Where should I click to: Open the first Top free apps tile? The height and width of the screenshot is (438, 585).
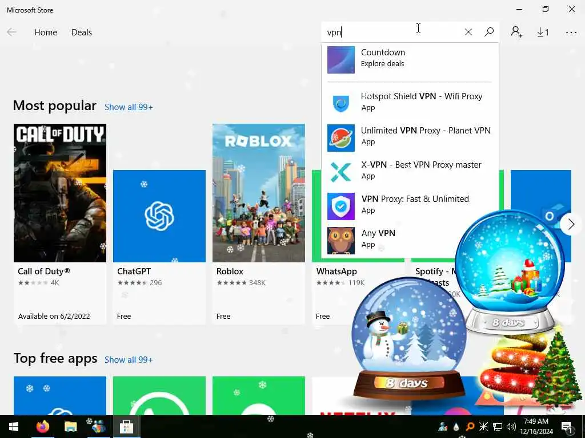click(x=60, y=396)
